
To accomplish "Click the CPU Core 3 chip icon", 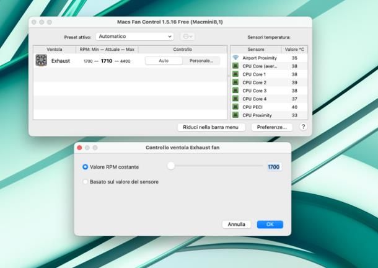I will 235,91.
